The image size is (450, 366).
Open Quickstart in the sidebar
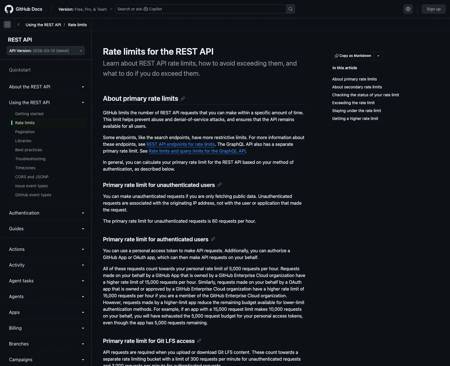click(x=20, y=70)
